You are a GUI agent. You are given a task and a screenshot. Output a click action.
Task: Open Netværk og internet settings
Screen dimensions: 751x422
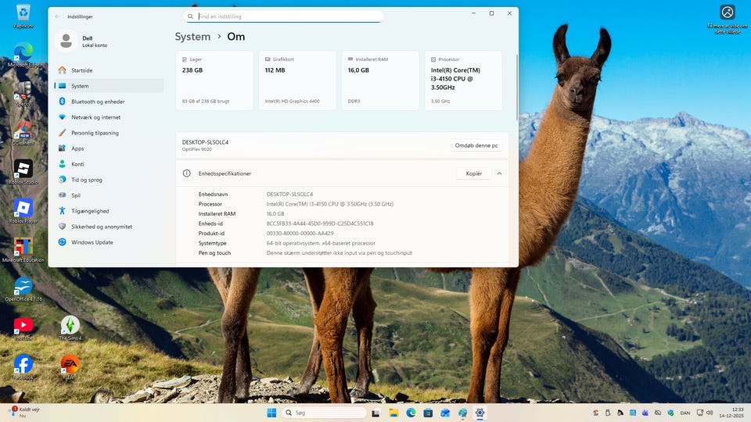point(95,117)
